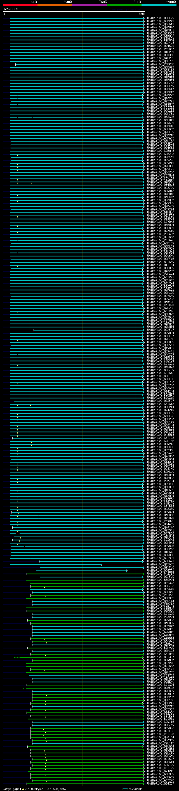The width and height of the screenshot is (179, 791).
Task: Select the UniRef100_Q9SM45 label
Action: (x=160, y=104)
